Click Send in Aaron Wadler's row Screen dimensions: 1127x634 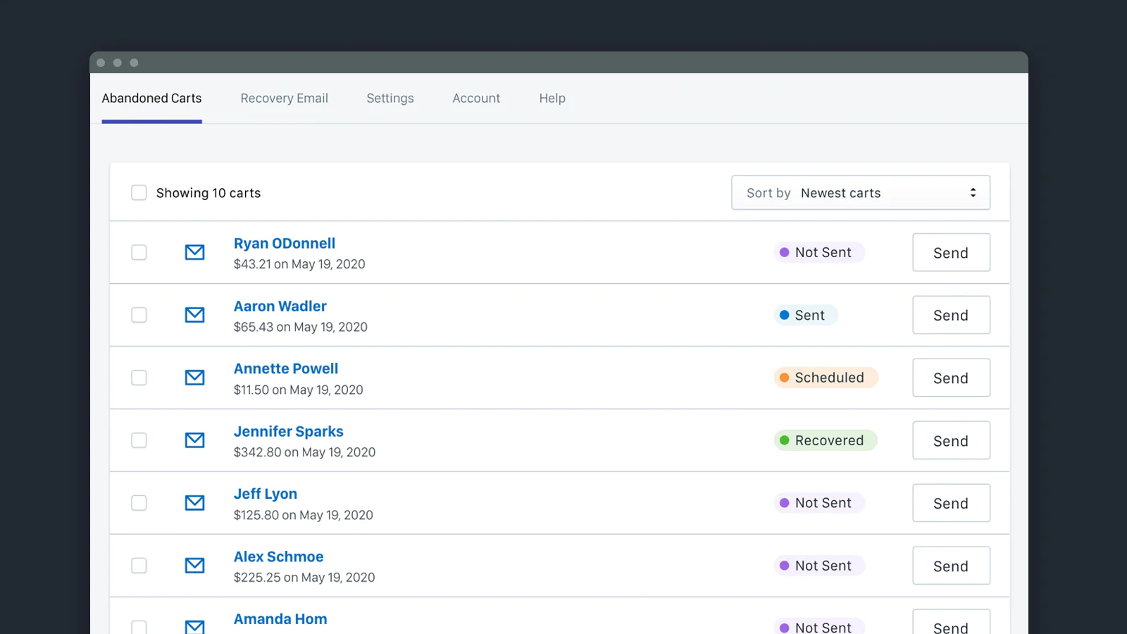951,315
